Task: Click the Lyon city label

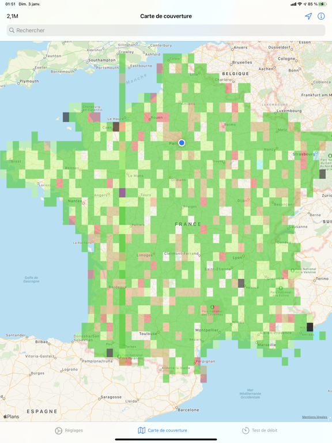Action: pos(237,258)
